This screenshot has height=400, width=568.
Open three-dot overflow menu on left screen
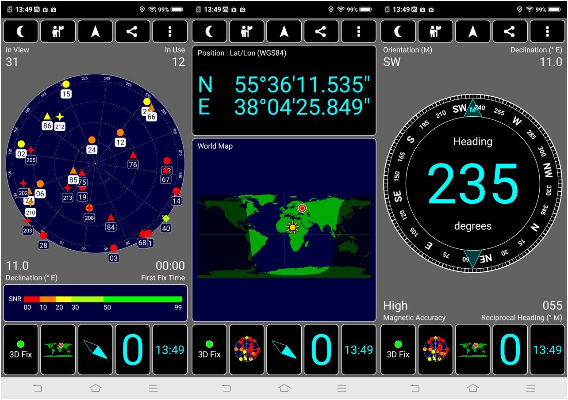(170, 31)
